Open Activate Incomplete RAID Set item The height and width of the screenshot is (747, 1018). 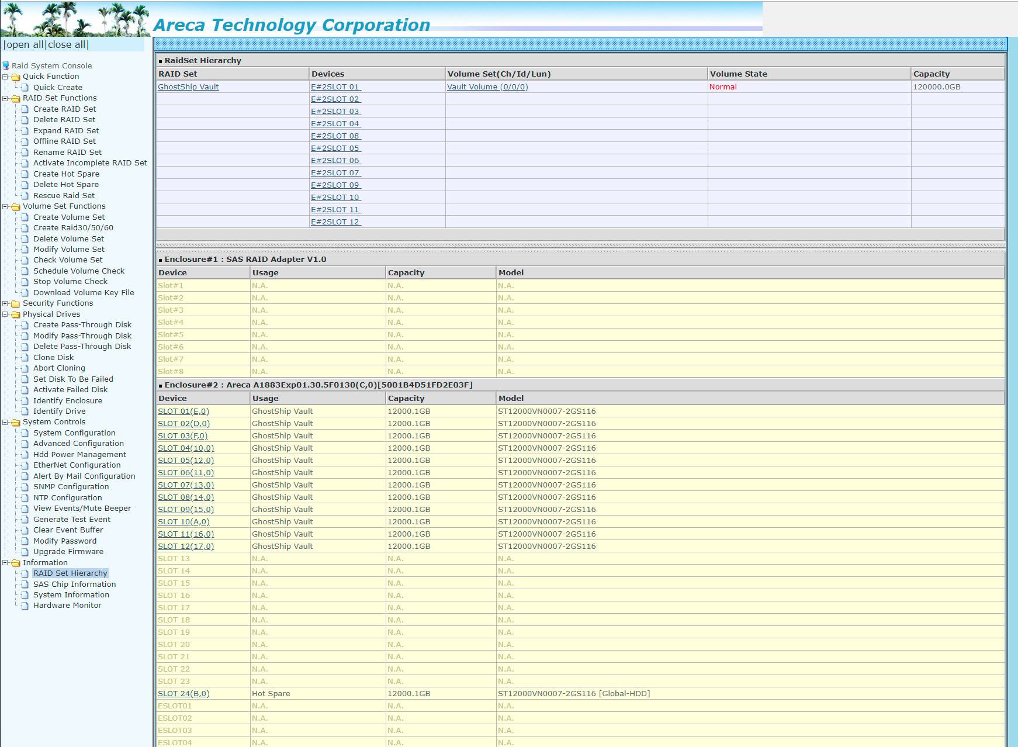coord(90,163)
